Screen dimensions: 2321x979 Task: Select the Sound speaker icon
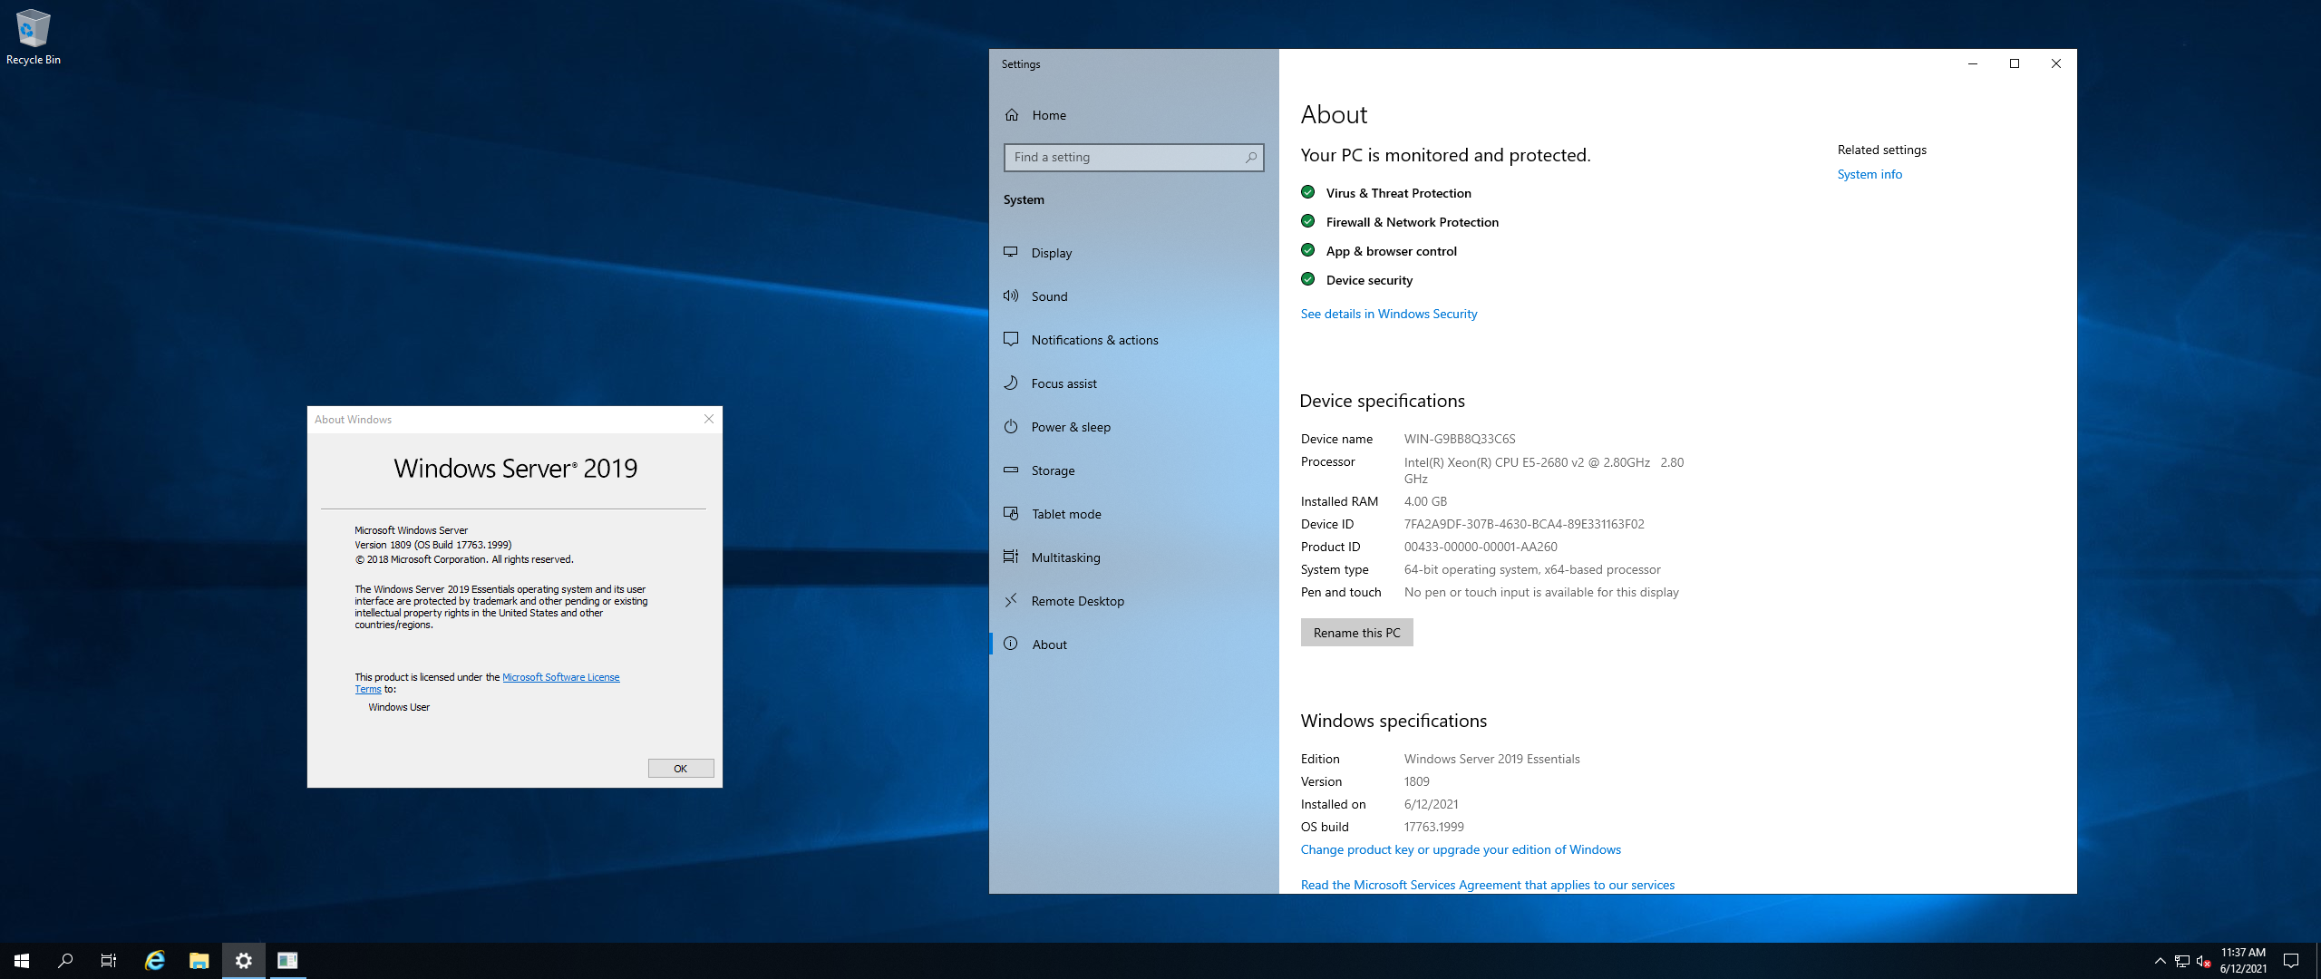(x=1011, y=296)
